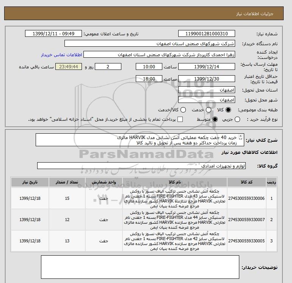Click the size 43 boot description in row 1
The height and width of the screenshot is (283, 292).
[x=175, y=199]
